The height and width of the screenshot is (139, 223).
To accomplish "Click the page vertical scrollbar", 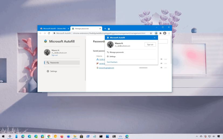I will point(171,50).
